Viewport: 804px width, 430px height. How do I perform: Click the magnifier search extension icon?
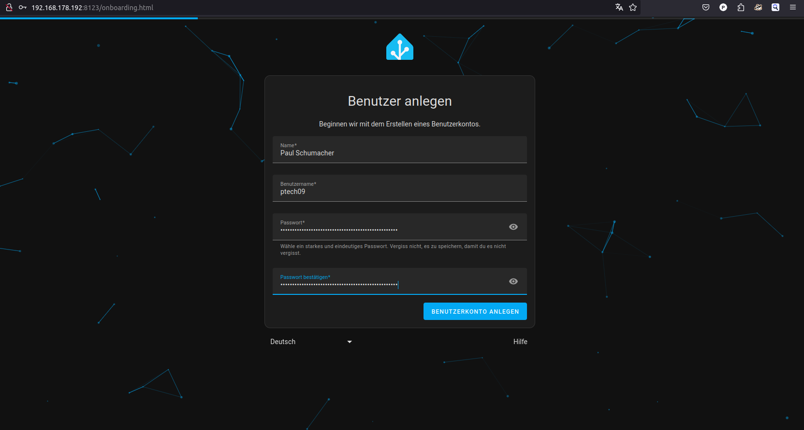pos(775,7)
